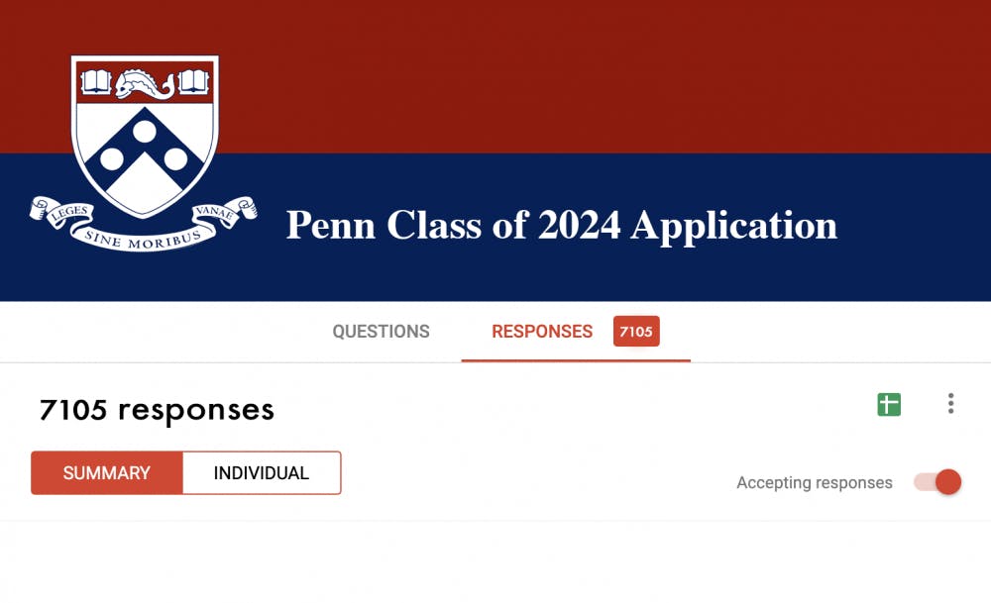Viewport: 991px width, 603px height.
Task: Click the "7105 responses" heading
Action: point(157,409)
